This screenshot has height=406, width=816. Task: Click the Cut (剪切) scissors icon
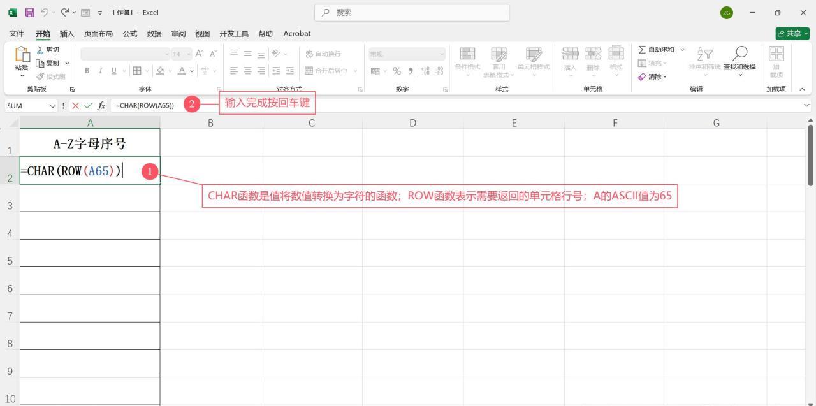pos(40,50)
